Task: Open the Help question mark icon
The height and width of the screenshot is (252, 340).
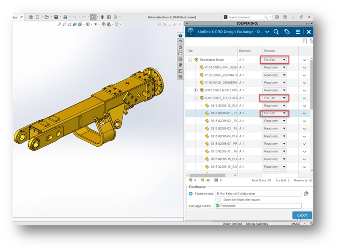Action: [x=285, y=17]
